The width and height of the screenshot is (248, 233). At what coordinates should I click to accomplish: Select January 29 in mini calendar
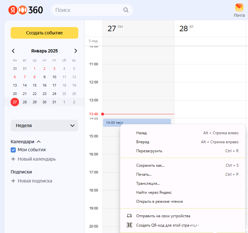(x=34, y=102)
